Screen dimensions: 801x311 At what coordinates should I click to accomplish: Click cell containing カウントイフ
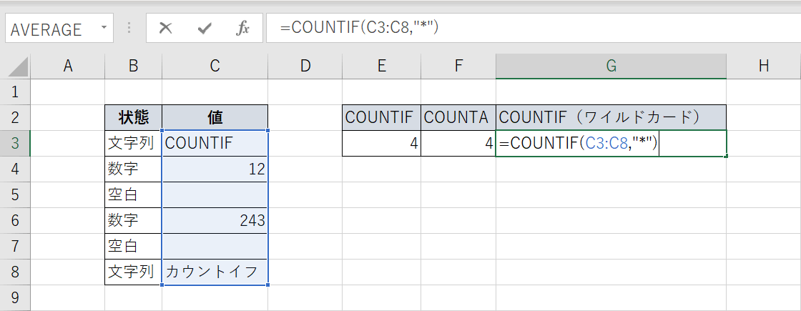tap(215, 272)
